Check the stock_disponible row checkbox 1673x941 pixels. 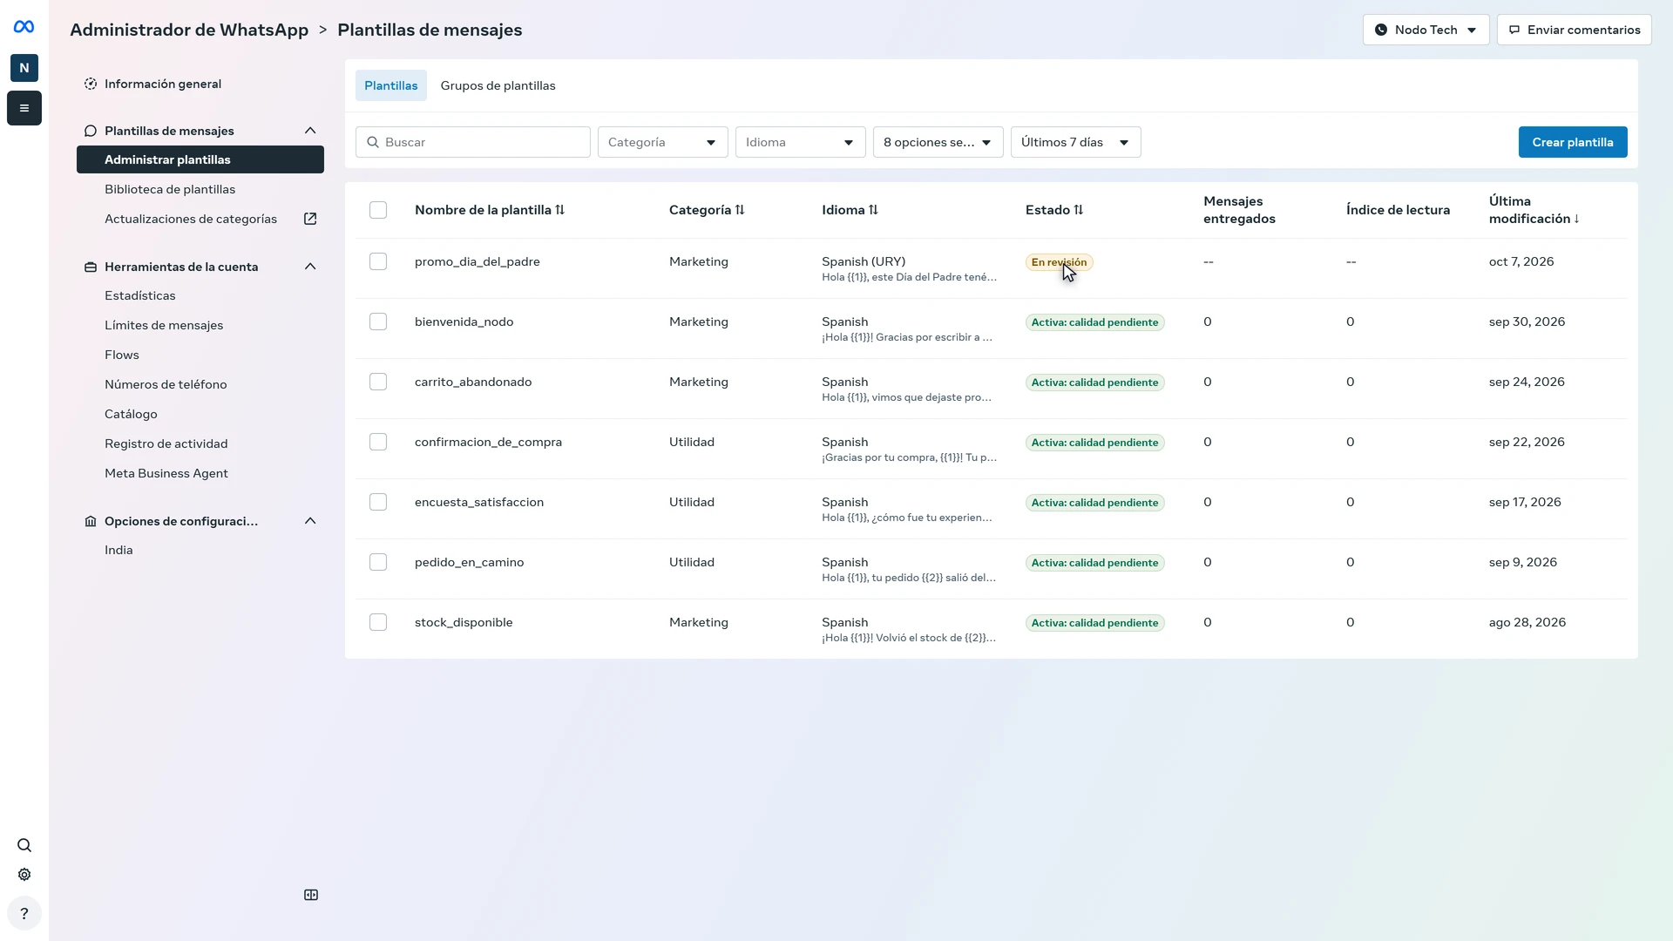pos(378,622)
